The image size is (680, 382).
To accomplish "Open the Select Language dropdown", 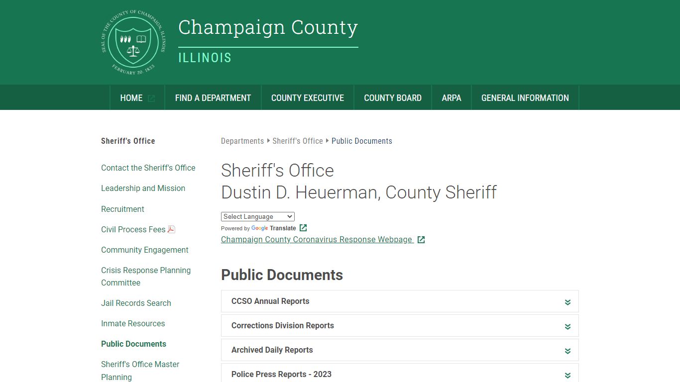I will click(x=258, y=216).
